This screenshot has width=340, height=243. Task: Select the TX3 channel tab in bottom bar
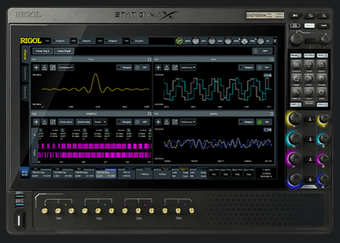point(85,173)
